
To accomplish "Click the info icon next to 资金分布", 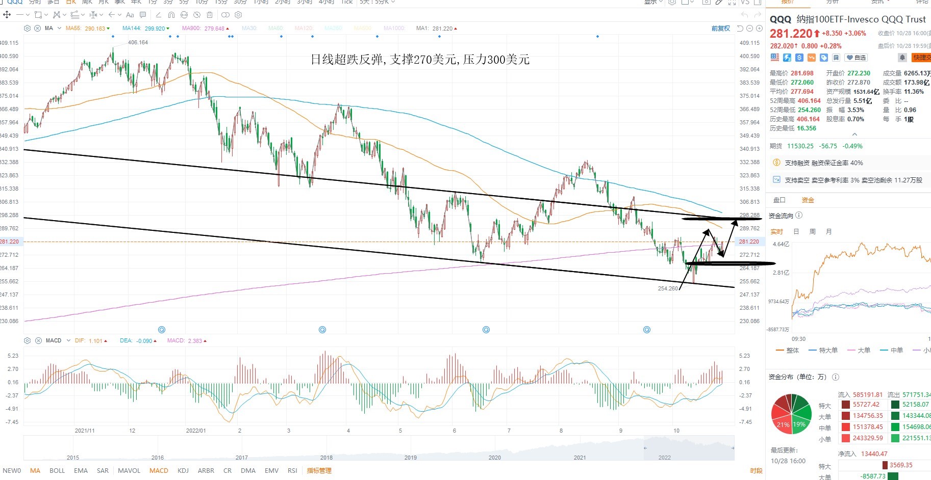I will coord(836,377).
